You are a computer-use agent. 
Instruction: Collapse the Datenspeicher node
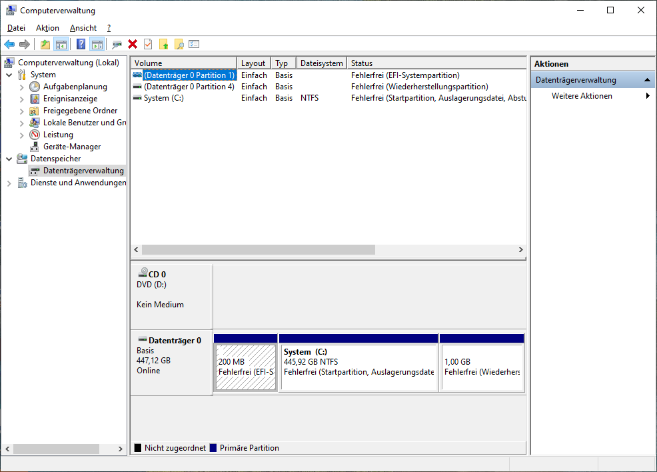[x=9, y=159]
